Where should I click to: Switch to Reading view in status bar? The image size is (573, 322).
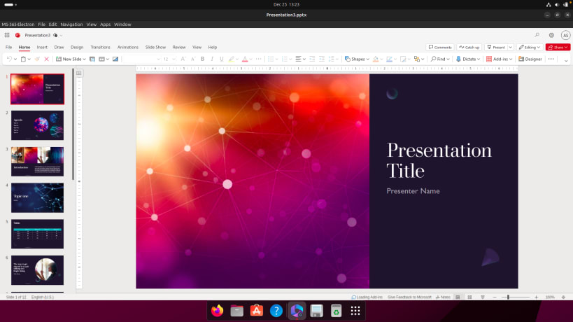(x=483, y=297)
